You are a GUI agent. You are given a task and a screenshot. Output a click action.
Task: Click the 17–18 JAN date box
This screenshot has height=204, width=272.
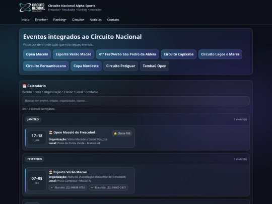pos(37,138)
